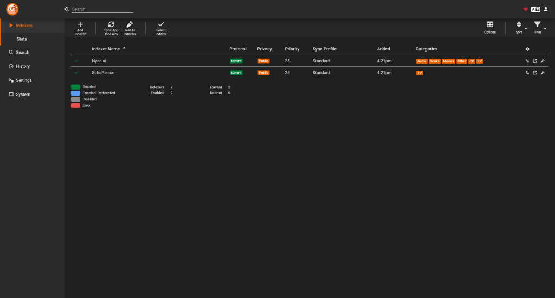Click gray Disabled legend swatch

75,99
